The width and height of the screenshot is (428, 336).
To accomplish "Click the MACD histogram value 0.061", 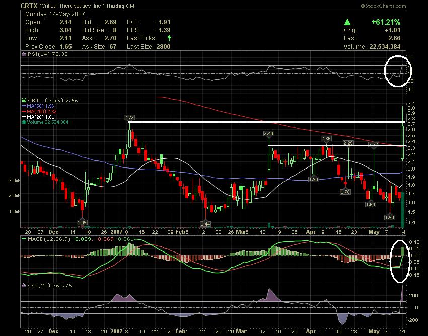I will coord(126,239).
